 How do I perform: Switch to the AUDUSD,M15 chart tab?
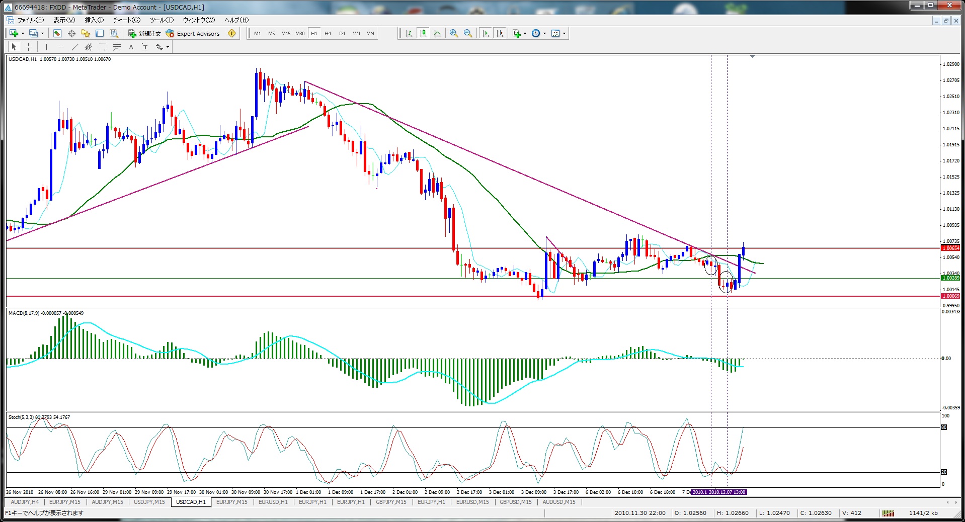click(559, 502)
